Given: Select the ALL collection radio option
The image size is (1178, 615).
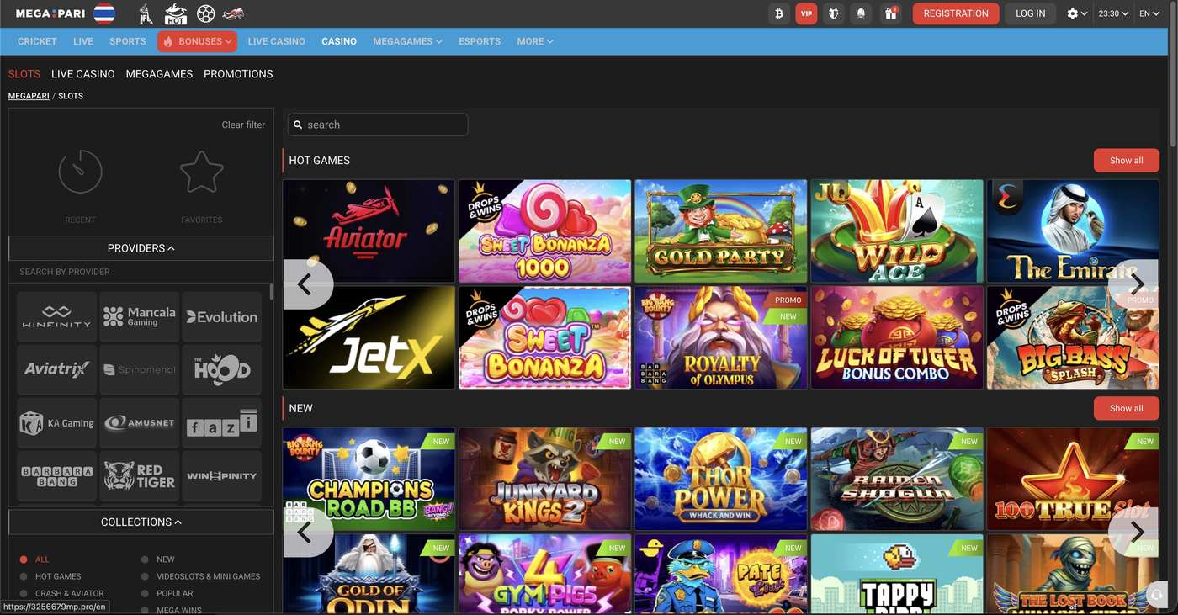Looking at the screenshot, I should coord(24,559).
